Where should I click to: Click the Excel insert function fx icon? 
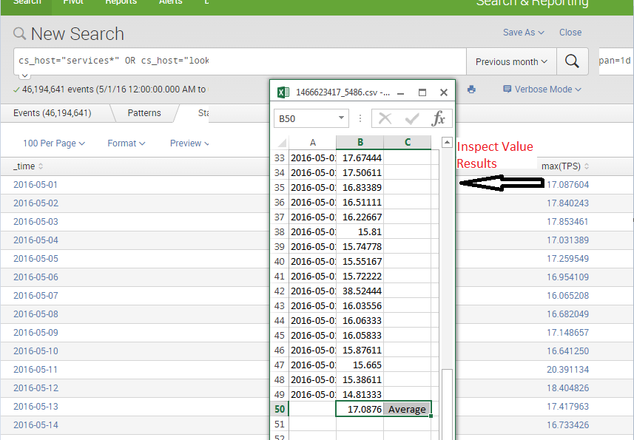click(439, 118)
